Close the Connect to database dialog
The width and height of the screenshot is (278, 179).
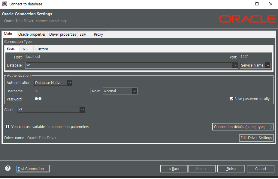pyautogui.click(x=271, y=4)
